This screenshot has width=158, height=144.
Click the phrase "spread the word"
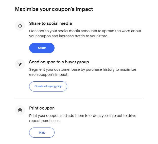pos(112,31)
